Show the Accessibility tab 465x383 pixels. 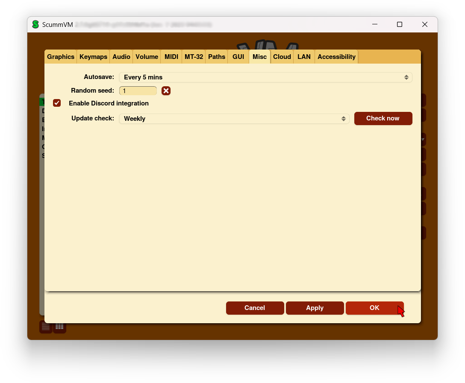pos(336,57)
